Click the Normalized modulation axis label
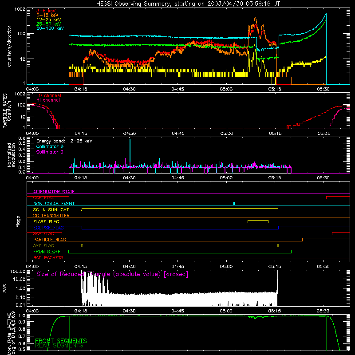This screenshot has width=355, height=355. click(x=11, y=155)
